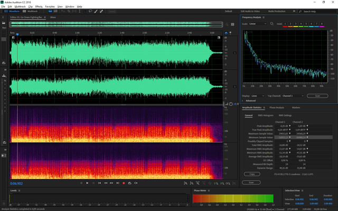Start recording with the red Record button
The image size is (338, 211).
(124, 183)
